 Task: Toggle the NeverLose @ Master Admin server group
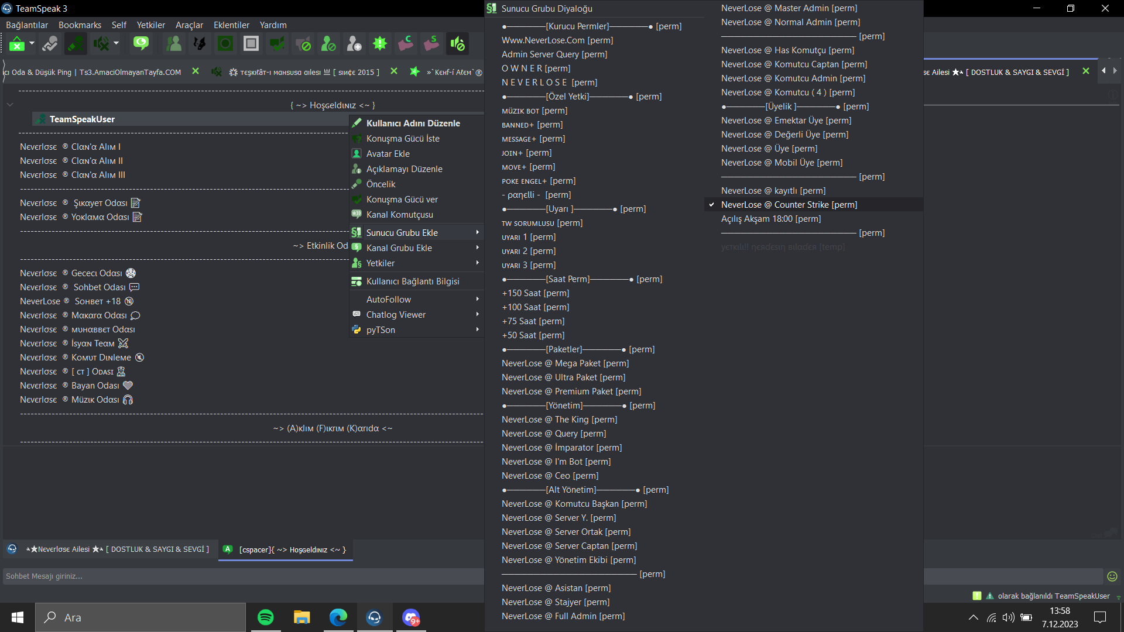tap(814, 8)
